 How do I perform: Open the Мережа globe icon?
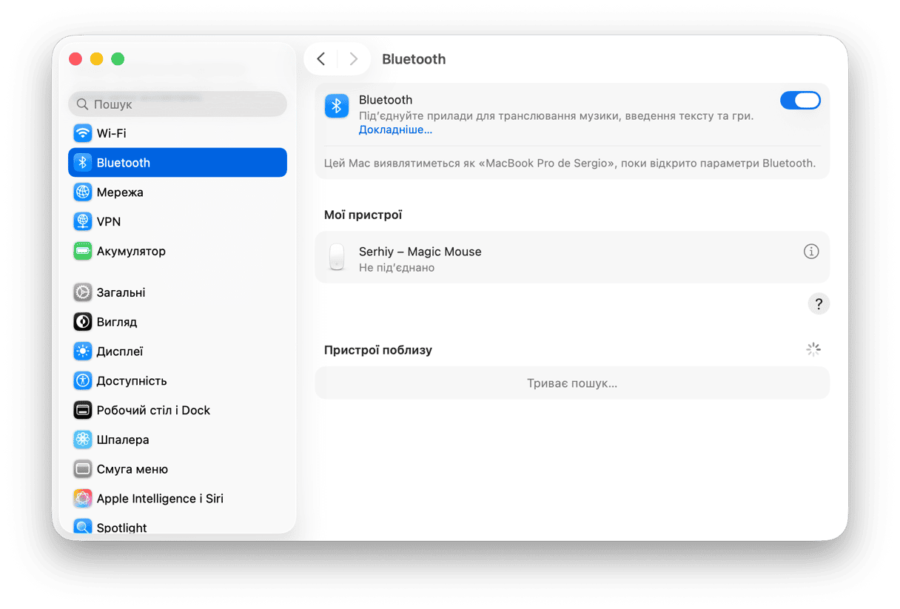point(83,192)
